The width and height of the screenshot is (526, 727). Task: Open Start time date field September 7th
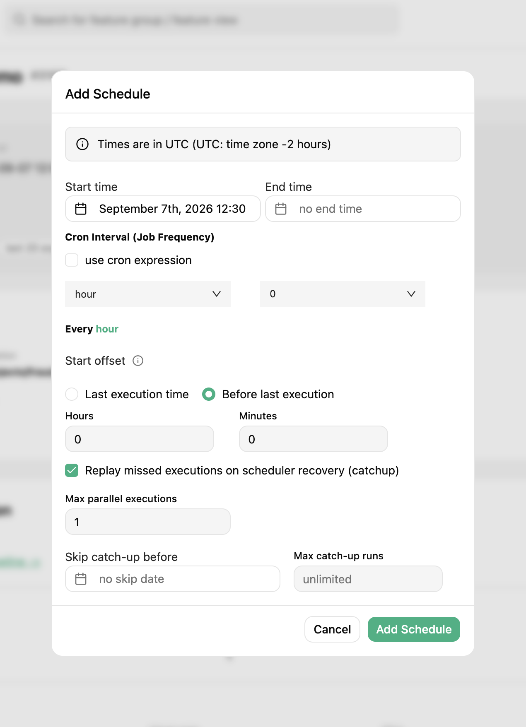[163, 209]
